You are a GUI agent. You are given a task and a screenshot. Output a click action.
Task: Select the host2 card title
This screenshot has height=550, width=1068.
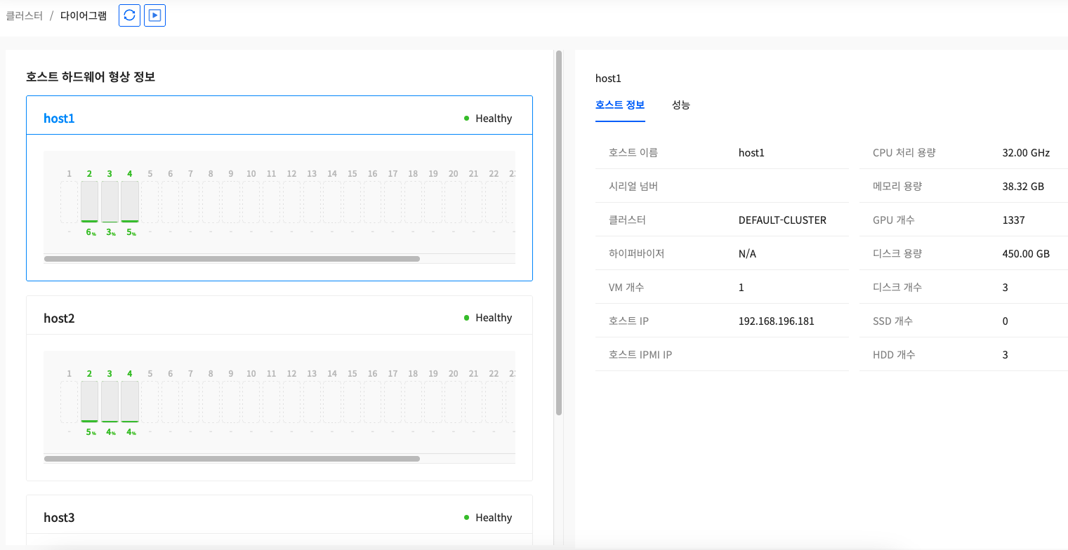(x=59, y=318)
